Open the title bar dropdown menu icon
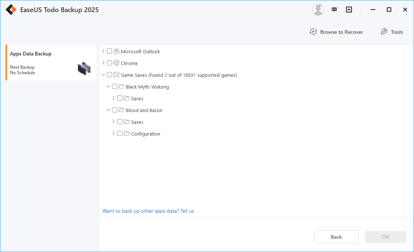Screen dimensions: 414x252 pos(349,10)
